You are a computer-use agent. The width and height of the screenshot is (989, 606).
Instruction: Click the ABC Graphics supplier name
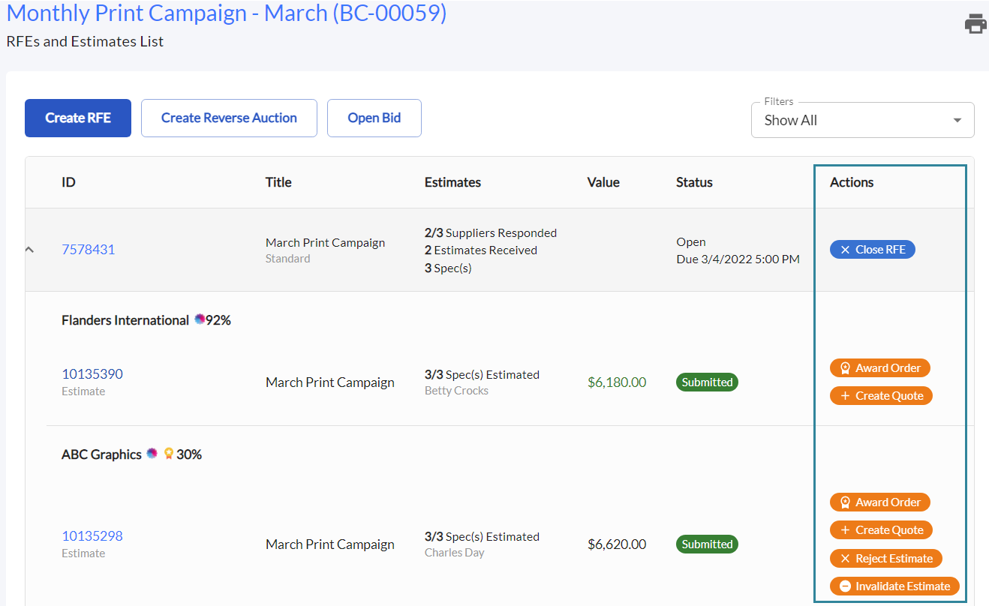click(101, 454)
